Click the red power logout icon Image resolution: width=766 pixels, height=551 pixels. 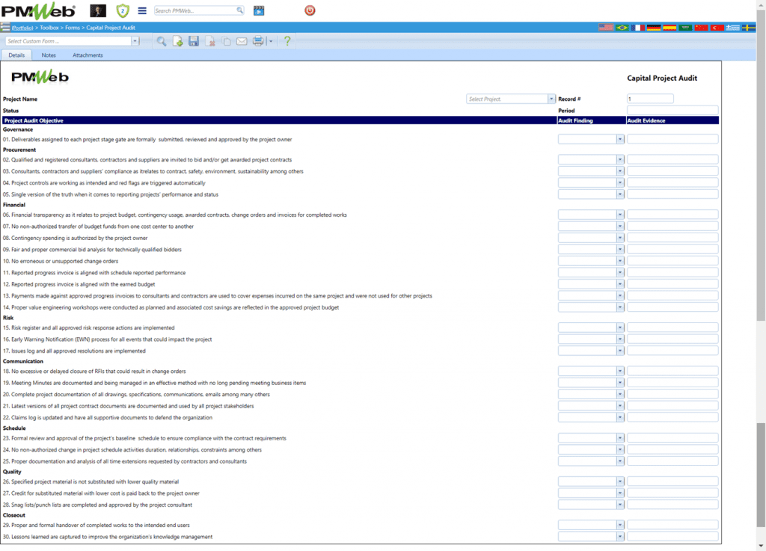310,10
